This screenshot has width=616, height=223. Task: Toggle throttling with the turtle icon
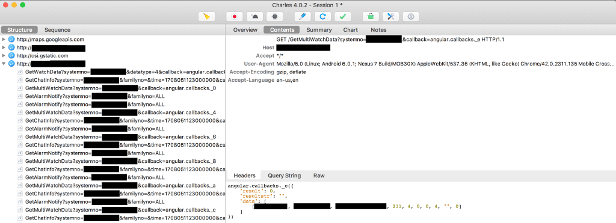point(254,16)
